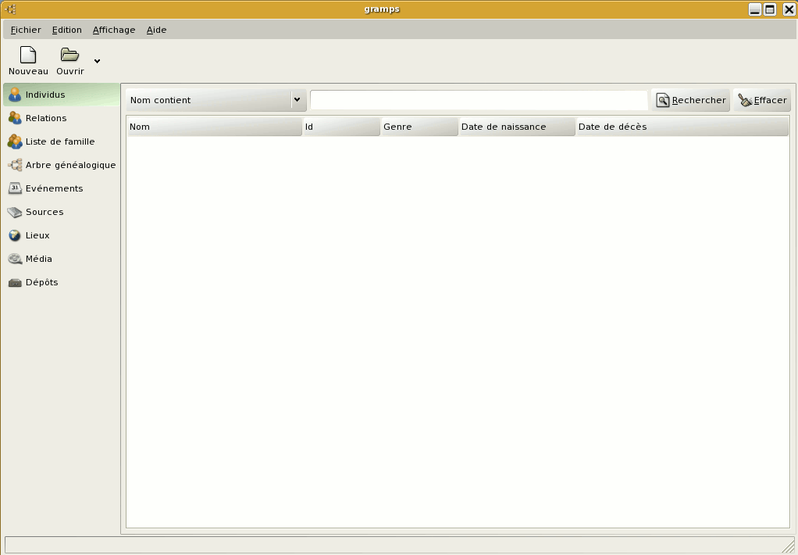Viewport: 798px width, 555px height.
Task: Select the Média disc icon
Action: coord(15,259)
